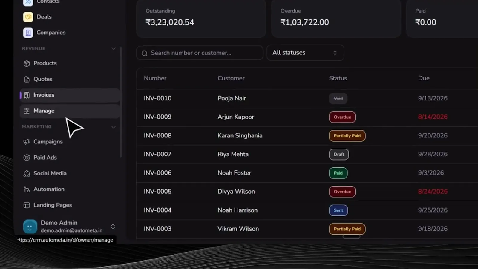Click due date 8/14/2026
The height and width of the screenshot is (269, 478).
(433, 117)
